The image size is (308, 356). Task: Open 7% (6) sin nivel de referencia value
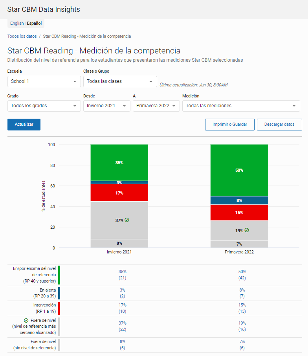(242, 345)
